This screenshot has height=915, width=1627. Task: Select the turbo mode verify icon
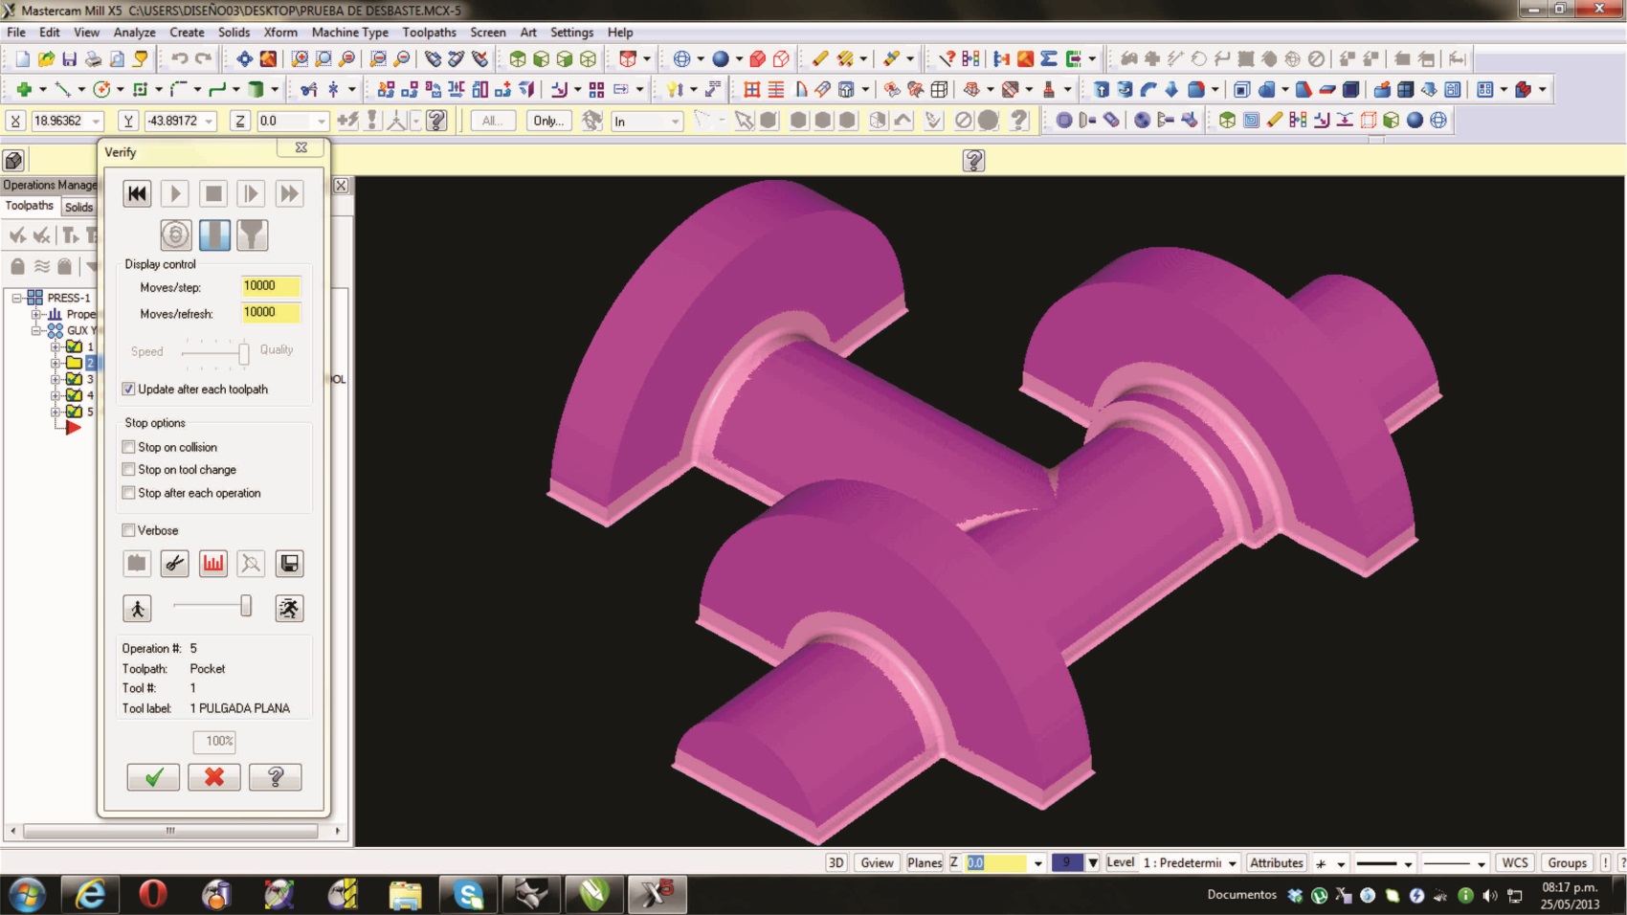(175, 234)
